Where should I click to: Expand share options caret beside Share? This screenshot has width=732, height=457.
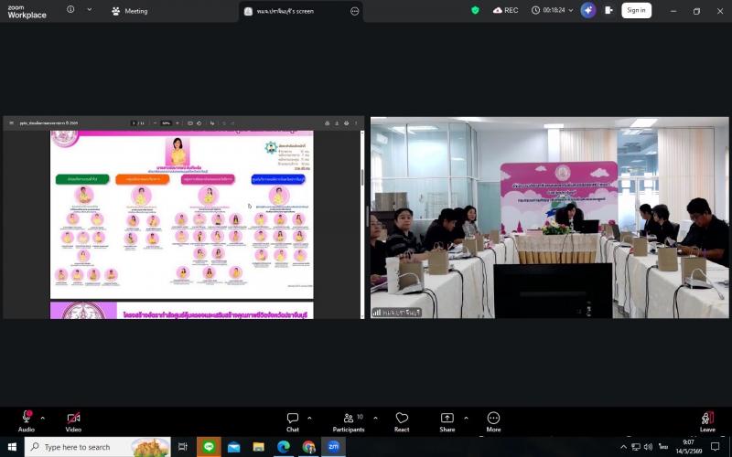click(x=466, y=418)
